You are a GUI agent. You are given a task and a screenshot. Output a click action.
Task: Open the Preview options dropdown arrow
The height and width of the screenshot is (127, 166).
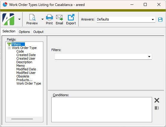pos(42,19)
